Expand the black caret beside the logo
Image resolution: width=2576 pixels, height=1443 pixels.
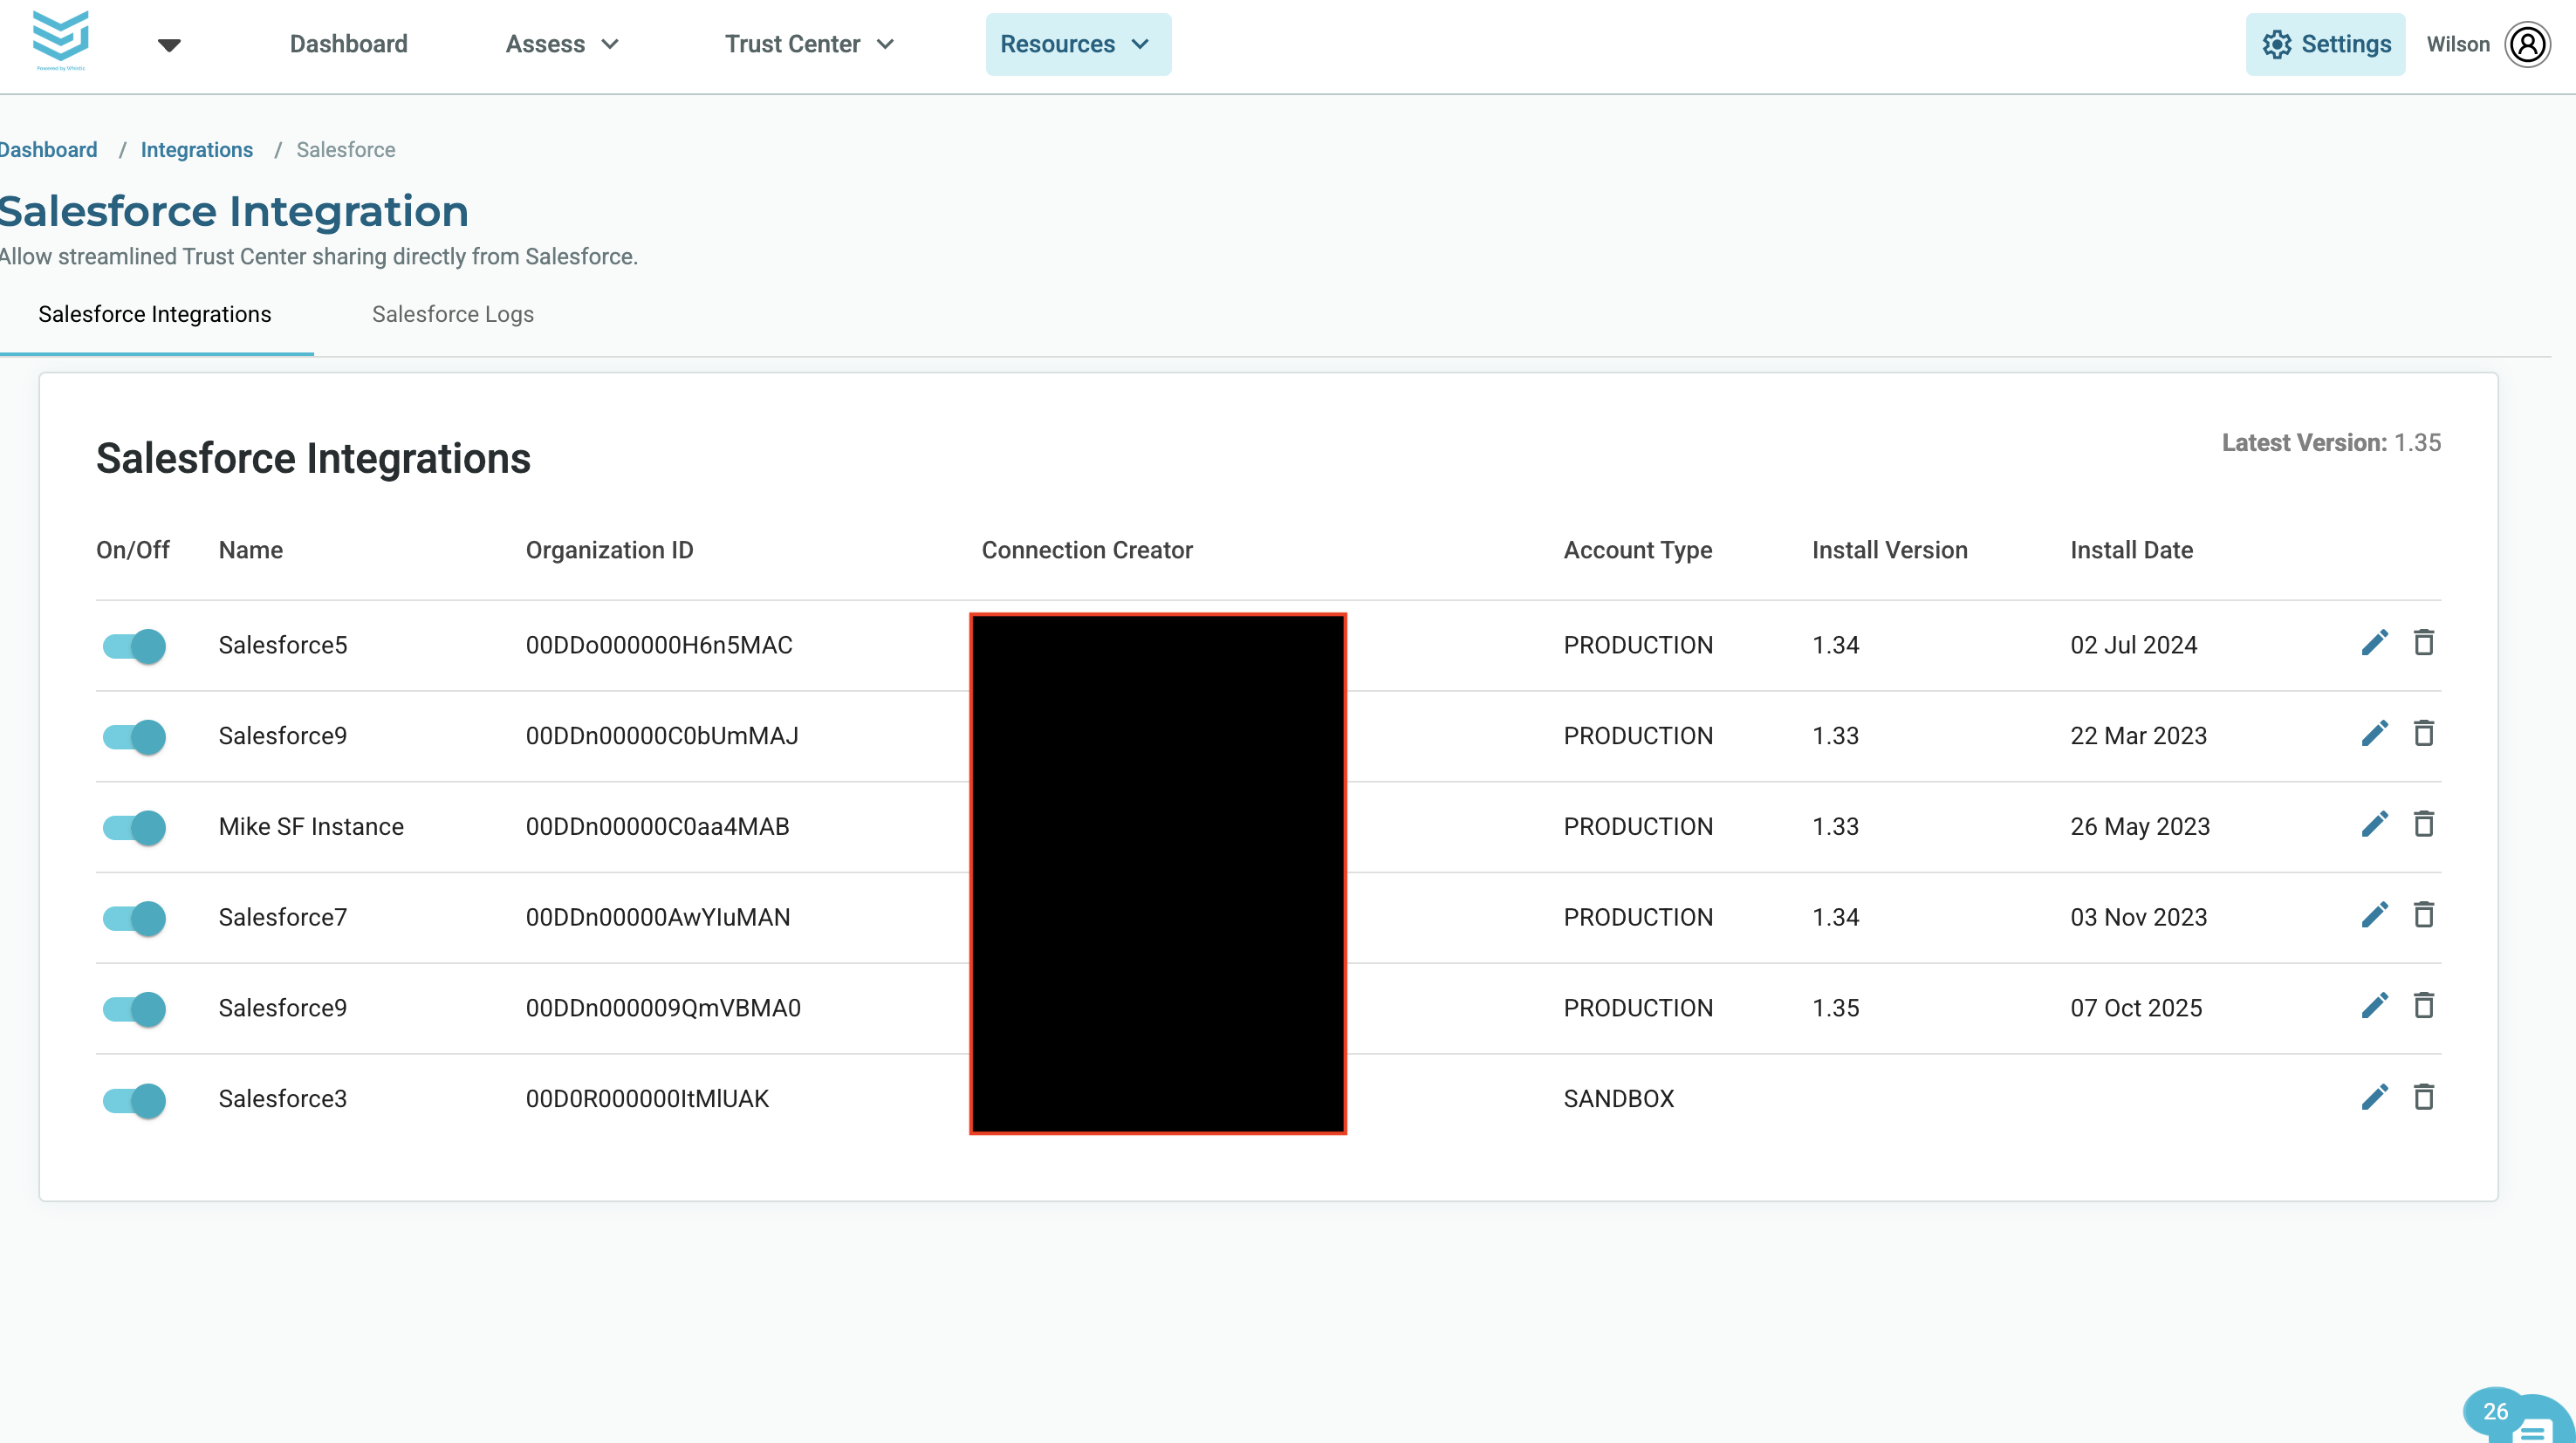click(169, 45)
